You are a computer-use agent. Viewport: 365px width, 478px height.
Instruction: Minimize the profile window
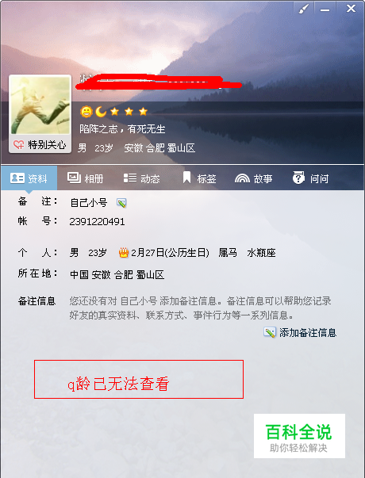[325, 9]
